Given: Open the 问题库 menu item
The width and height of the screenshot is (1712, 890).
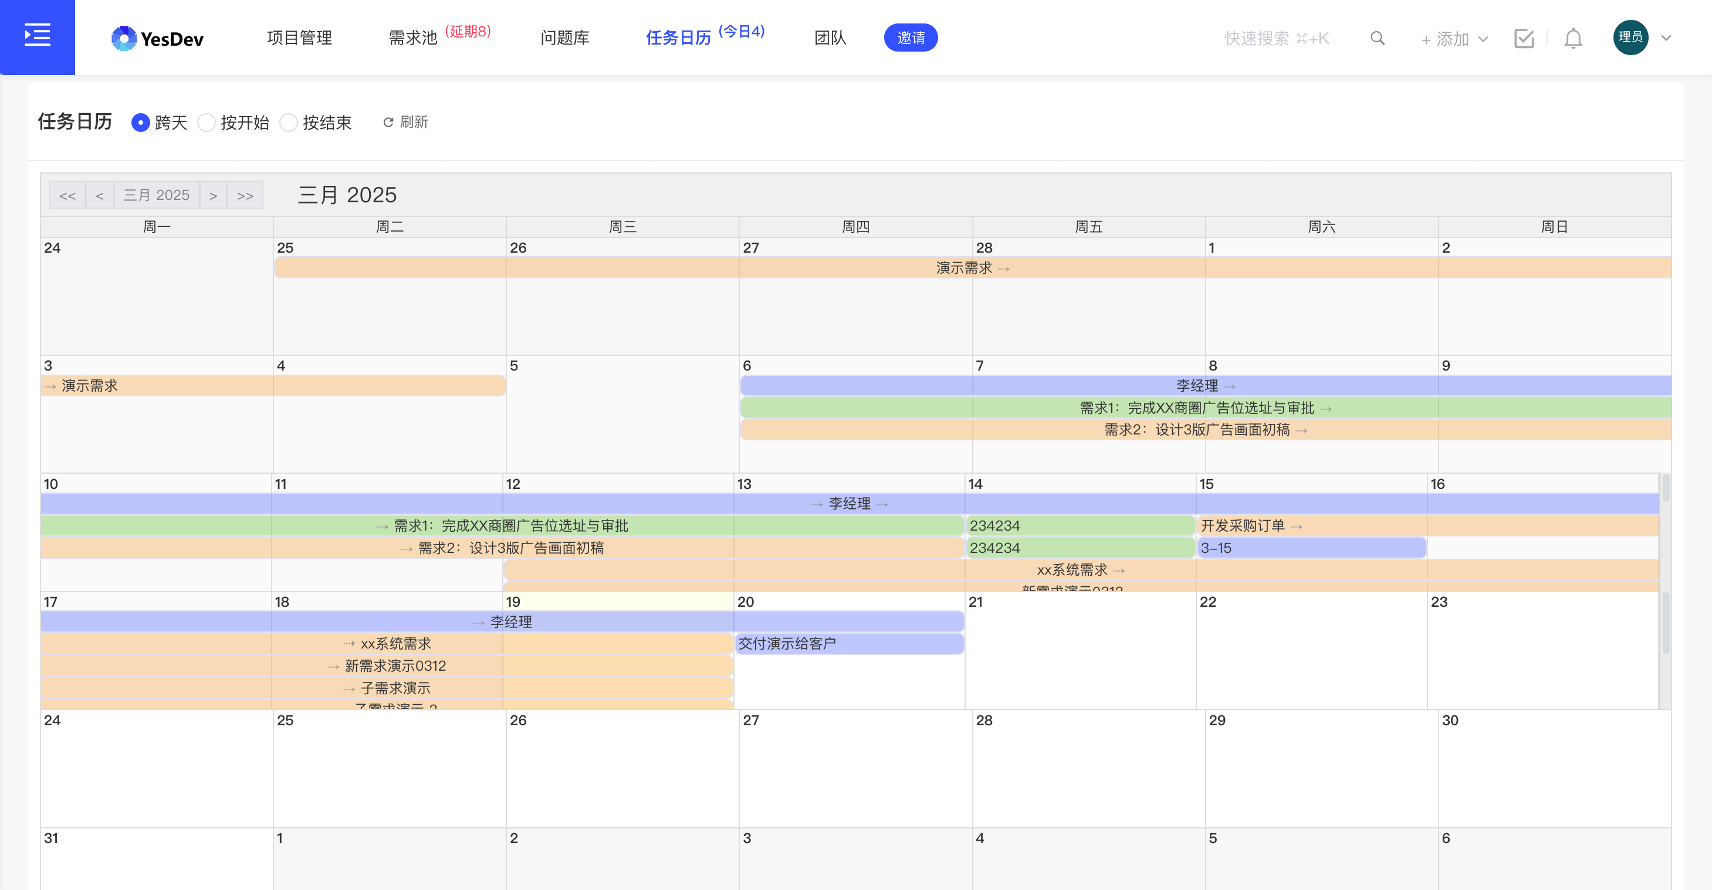Looking at the screenshot, I should click(x=564, y=38).
